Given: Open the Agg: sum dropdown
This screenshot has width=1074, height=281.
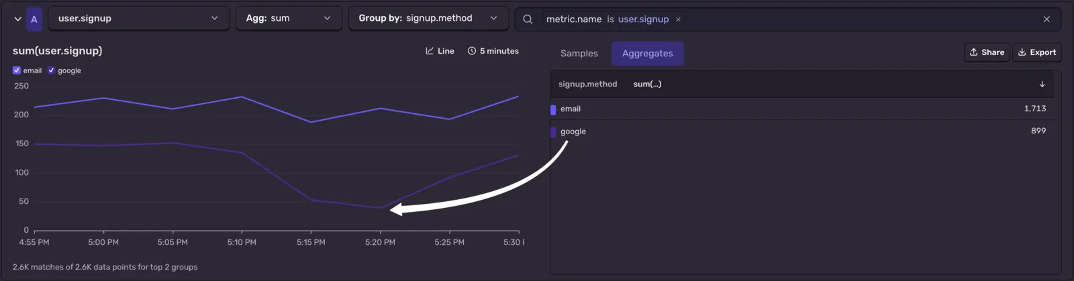Looking at the screenshot, I should click(x=289, y=19).
